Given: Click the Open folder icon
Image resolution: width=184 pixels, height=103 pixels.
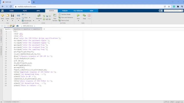Looking at the screenshot, I should tap(7, 15).
